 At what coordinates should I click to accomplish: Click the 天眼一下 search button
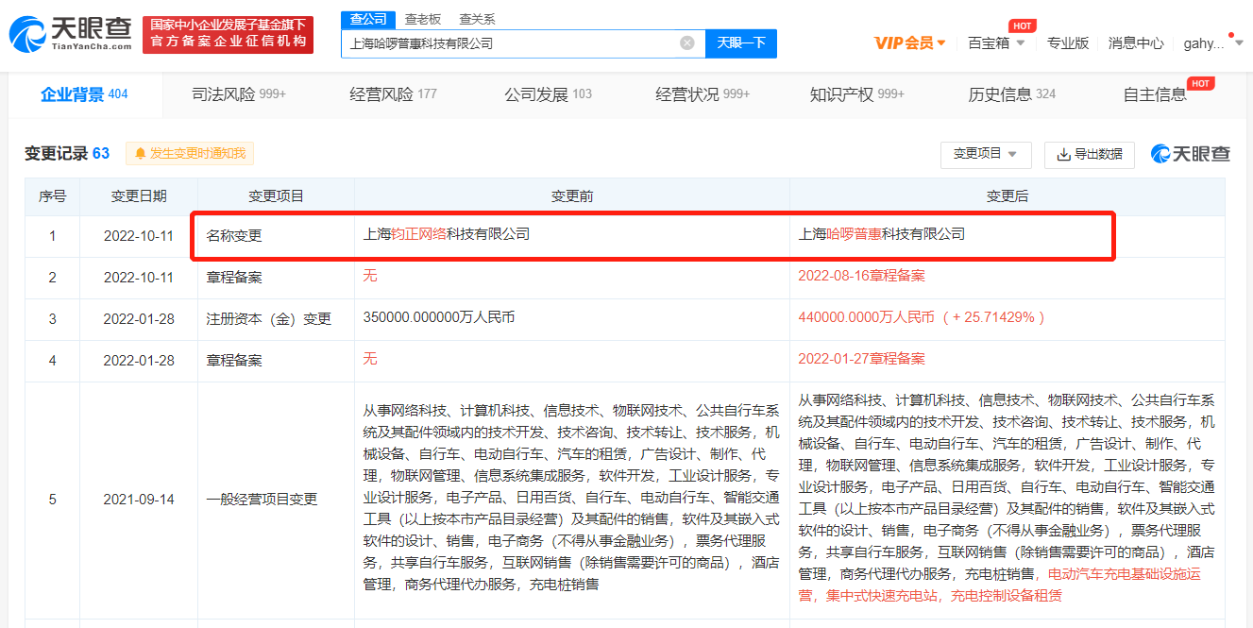(x=741, y=42)
